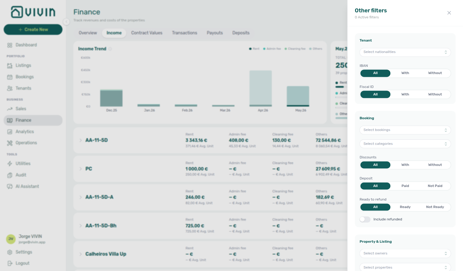The image size is (463, 271).
Task: Open Utilities in the sidebar
Action: point(33,164)
